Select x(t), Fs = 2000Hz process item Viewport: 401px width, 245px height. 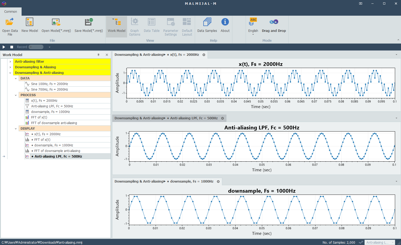coord(67,100)
